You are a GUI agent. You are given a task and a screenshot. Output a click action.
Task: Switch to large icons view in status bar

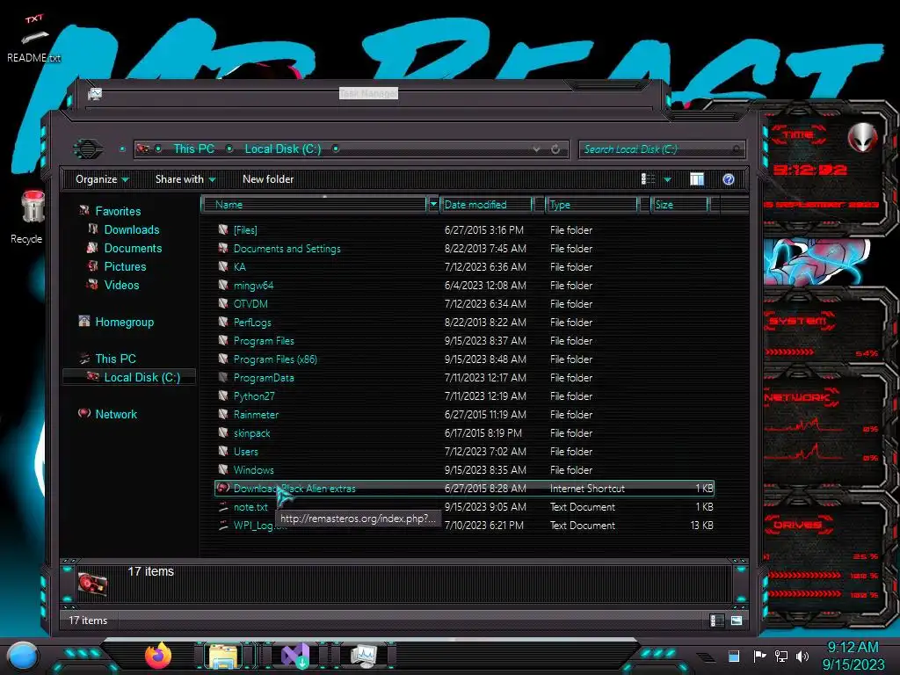tap(737, 621)
